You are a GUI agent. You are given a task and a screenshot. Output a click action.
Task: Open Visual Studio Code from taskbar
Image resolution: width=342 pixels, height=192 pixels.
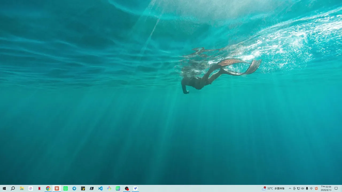click(100, 189)
